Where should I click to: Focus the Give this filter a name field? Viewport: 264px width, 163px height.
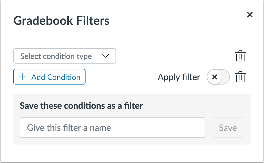112,127
